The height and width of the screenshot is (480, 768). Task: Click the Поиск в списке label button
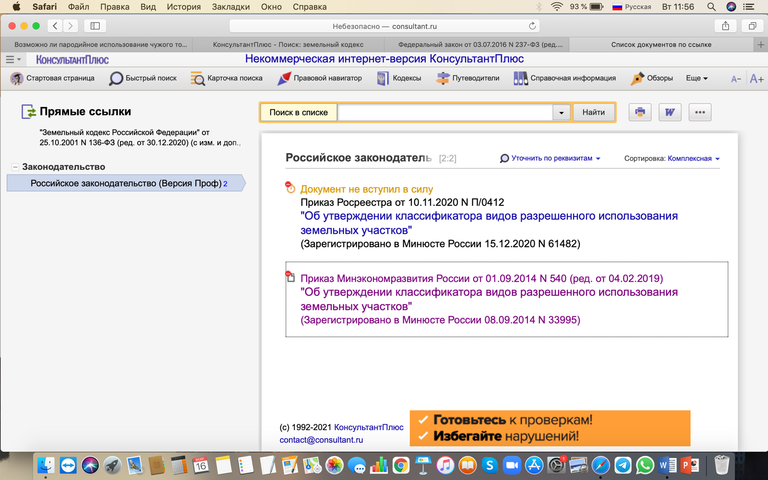(299, 112)
